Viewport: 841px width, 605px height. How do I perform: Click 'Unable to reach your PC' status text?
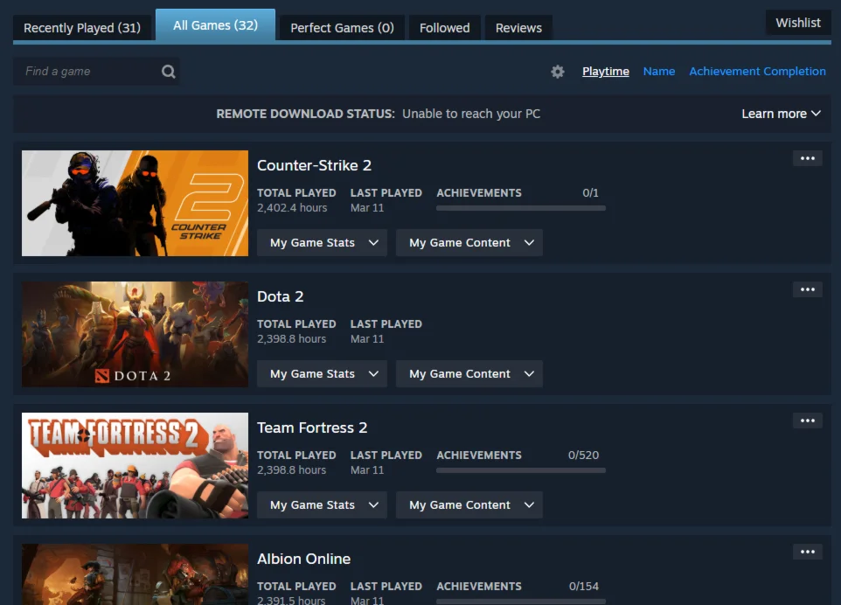pyautogui.click(x=471, y=114)
